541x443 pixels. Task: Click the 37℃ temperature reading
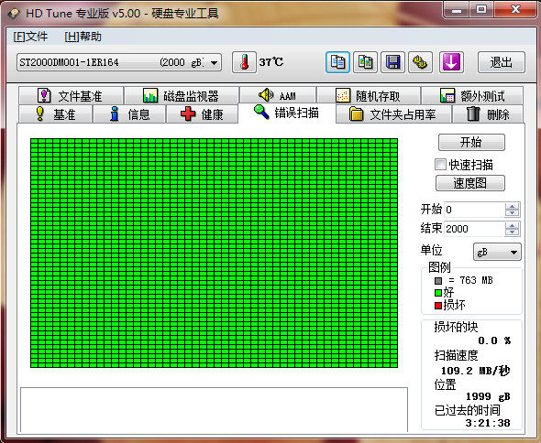coord(271,62)
